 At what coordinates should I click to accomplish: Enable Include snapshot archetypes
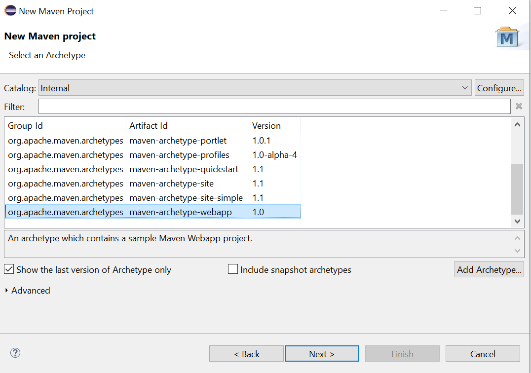click(232, 269)
